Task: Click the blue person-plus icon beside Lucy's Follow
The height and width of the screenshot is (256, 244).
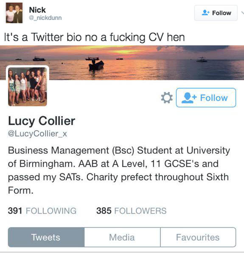Action: click(189, 97)
